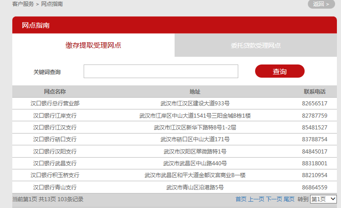
Task: Select the 汉口银行总行营业部 row
Action: click(x=55, y=104)
